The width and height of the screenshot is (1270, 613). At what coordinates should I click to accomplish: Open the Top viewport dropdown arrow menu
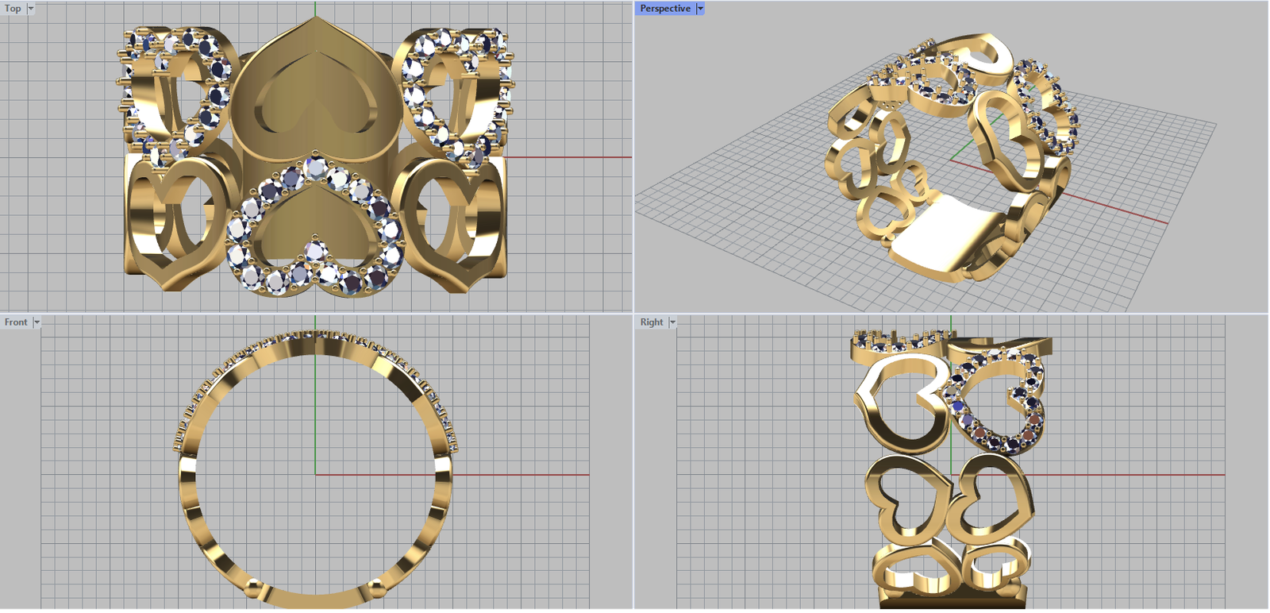tap(31, 9)
